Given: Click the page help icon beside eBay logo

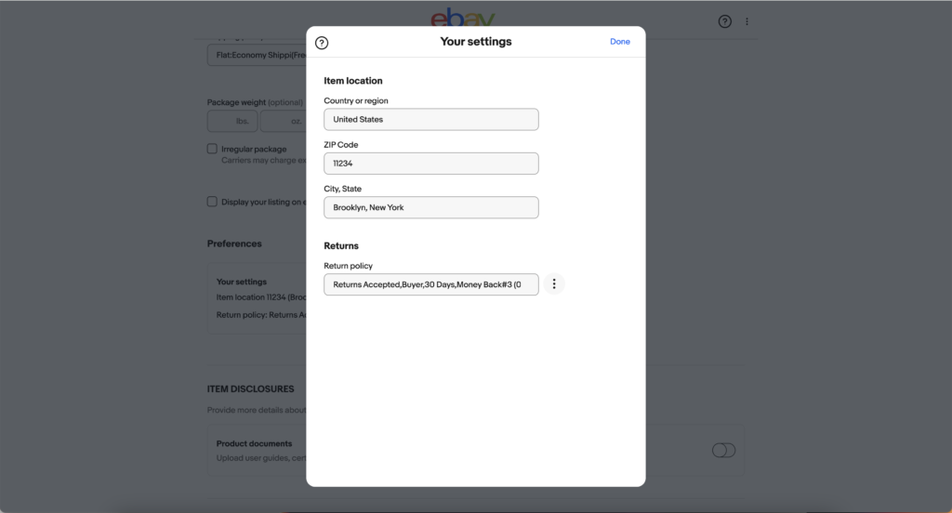Looking at the screenshot, I should tap(724, 22).
